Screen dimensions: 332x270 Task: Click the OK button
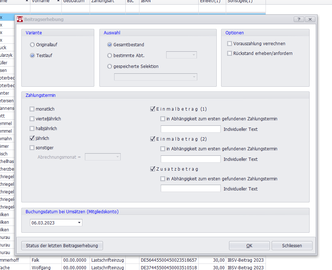pyautogui.click(x=249, y=246)
